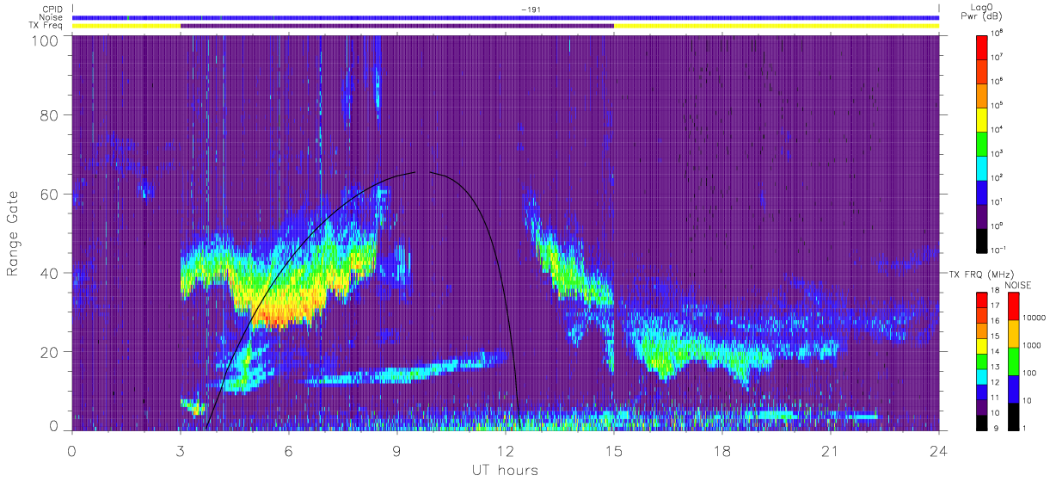Click the top Lag0 power label 10^8

998,34
